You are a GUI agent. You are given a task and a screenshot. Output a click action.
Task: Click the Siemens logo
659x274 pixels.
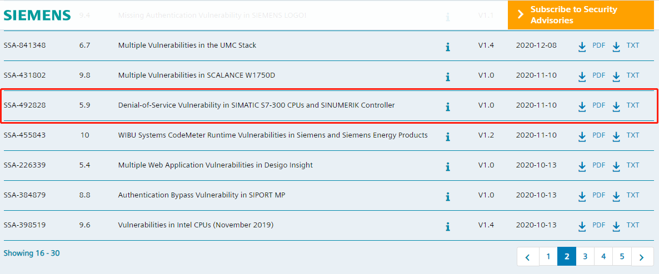coord(37,15)
